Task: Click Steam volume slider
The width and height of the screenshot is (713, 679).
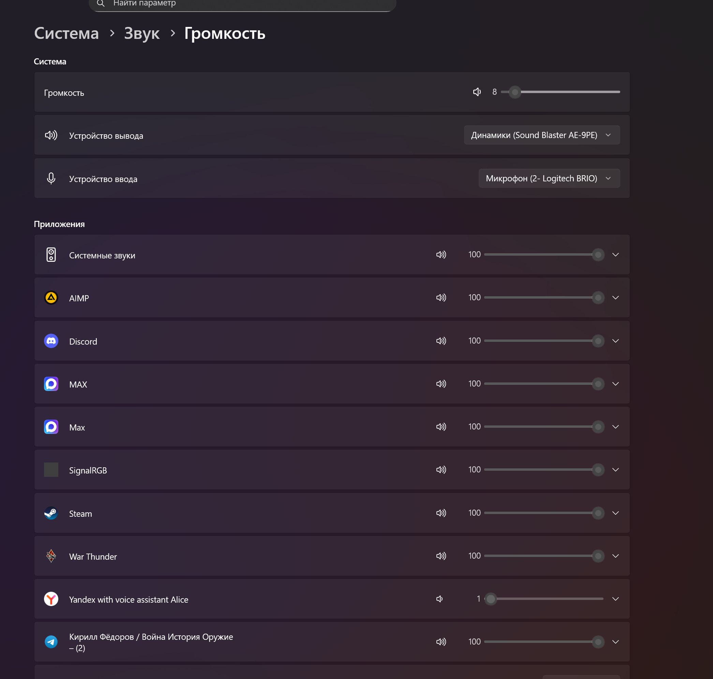Action: (544, 513)
